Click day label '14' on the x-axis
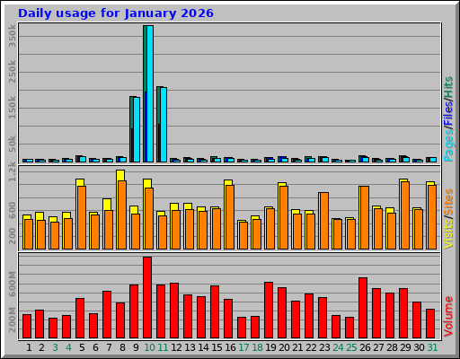The image size is (460, 359). (x=203, y=347)
